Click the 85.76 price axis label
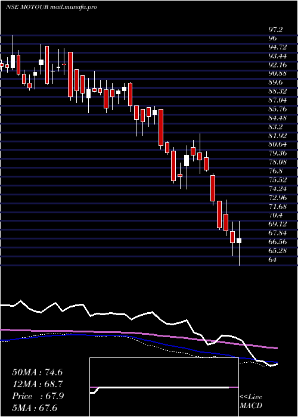The height and width of the screenshot is (417, 298). pos(278,109)
